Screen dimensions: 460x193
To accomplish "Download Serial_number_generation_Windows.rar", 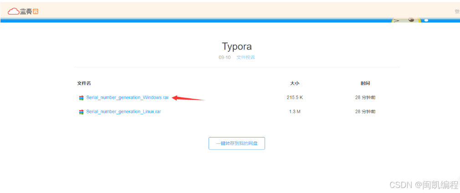I will coord(128,98).
